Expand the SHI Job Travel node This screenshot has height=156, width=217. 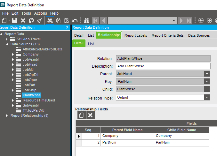(x=6, y=39)
